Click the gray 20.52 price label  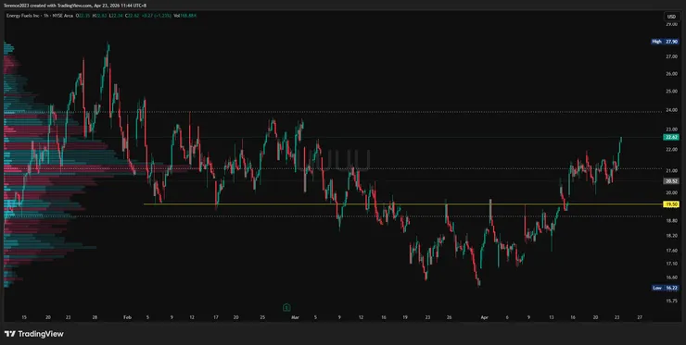pyautogui.click(x=671, y=180)
